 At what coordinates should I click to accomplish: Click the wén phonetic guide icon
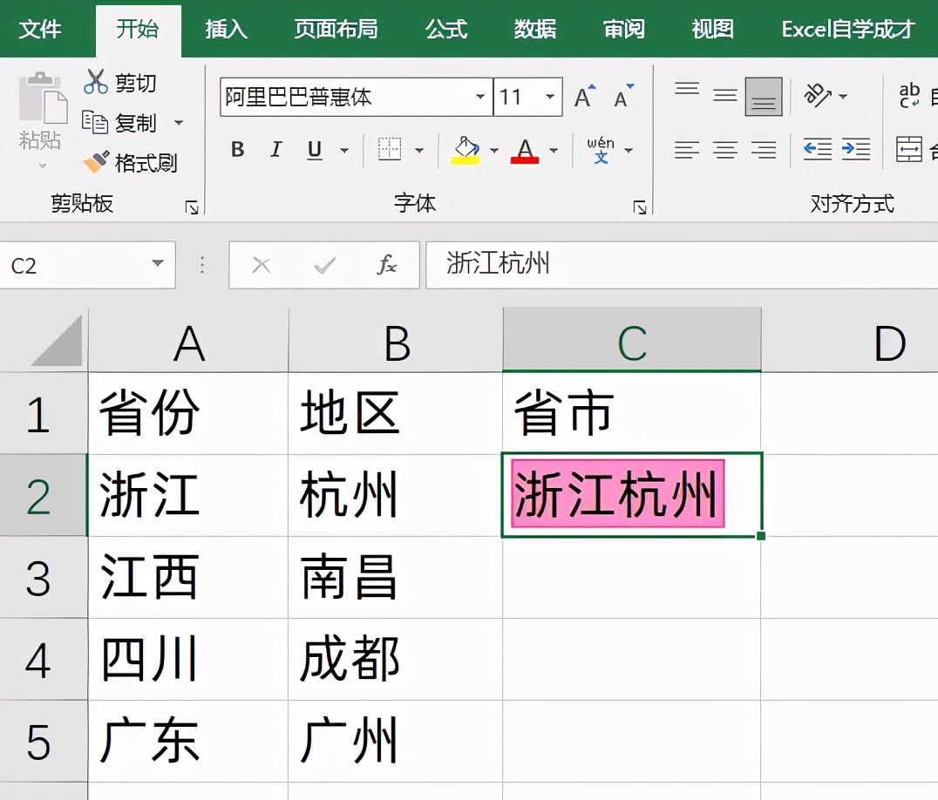tap(601, 150)
